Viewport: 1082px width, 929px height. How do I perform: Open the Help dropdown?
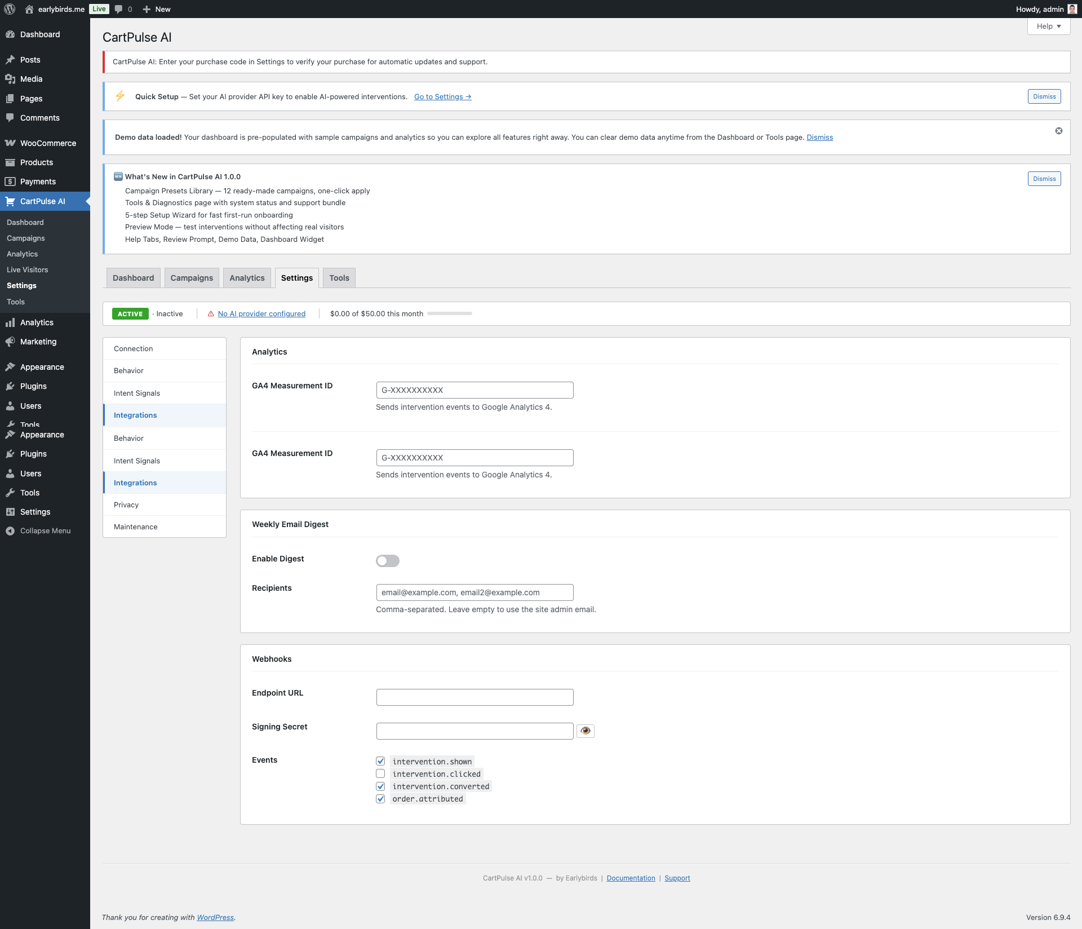tap(1048, 26)
